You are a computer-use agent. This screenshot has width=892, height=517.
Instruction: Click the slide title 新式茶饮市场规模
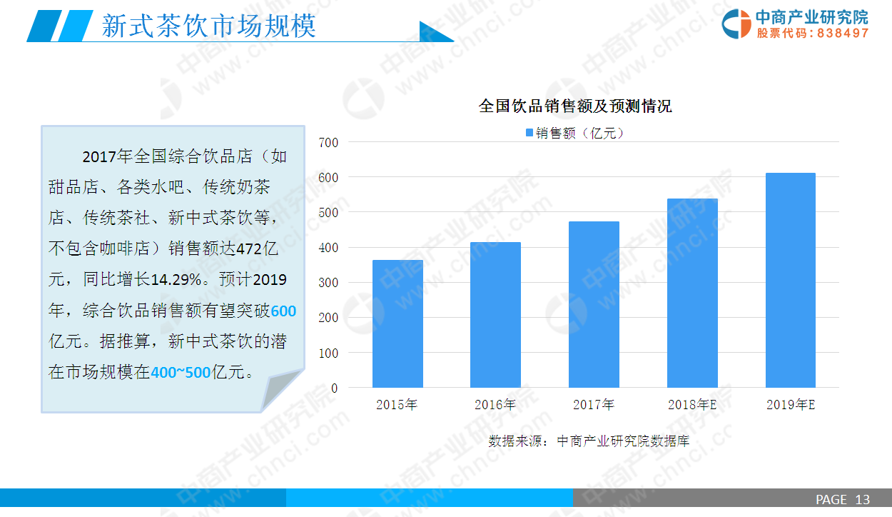pyautogui.click(x=208, y=26)
